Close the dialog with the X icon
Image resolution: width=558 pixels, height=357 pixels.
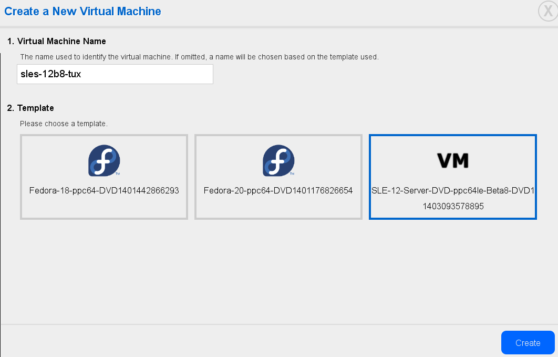pos(548,11)
